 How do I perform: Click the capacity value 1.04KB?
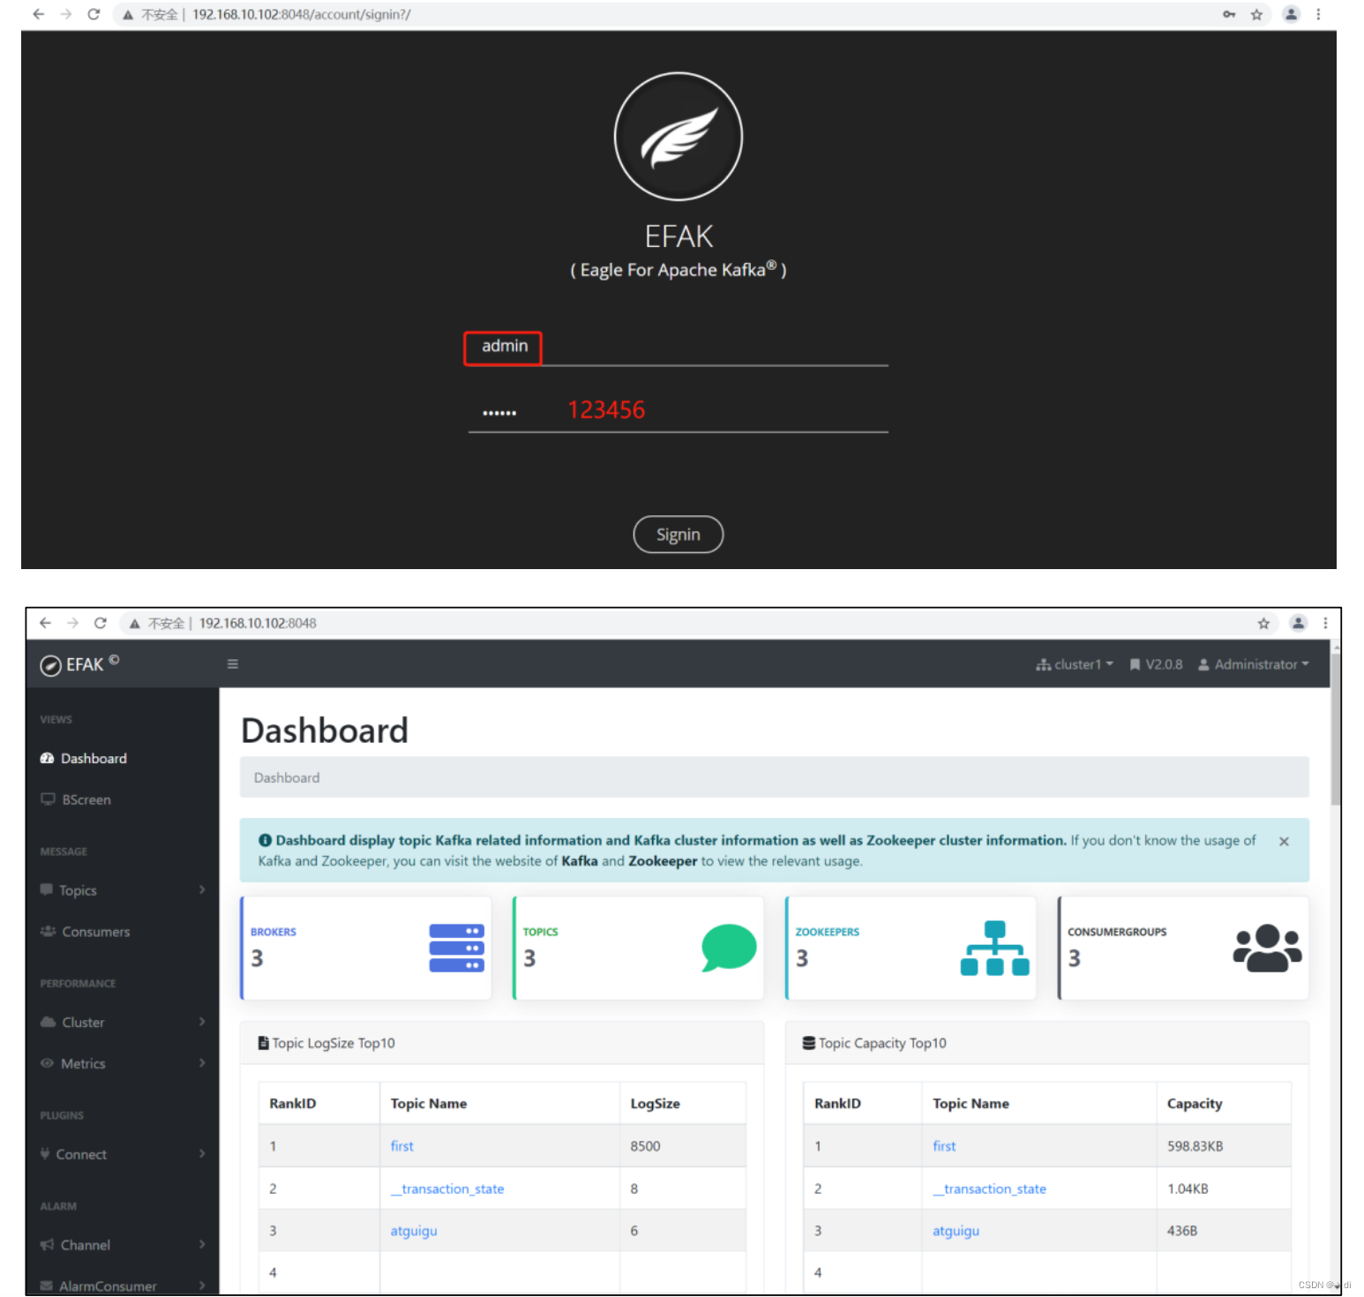point(1188,1189)
